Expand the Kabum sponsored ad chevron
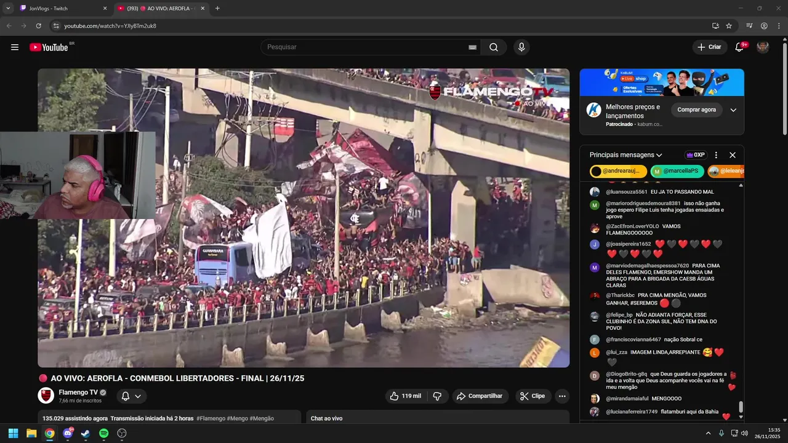 (733, 110)
